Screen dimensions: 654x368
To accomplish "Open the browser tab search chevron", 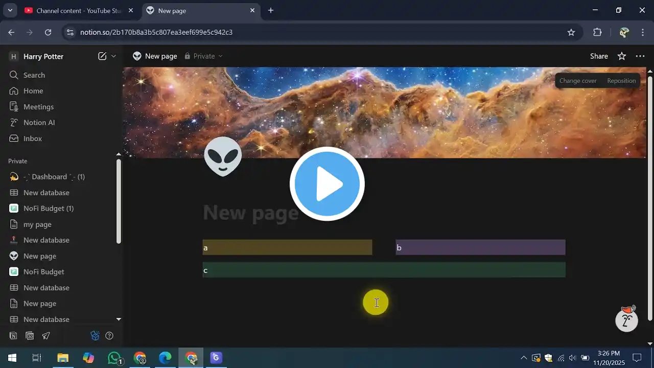I will point(10,10).
